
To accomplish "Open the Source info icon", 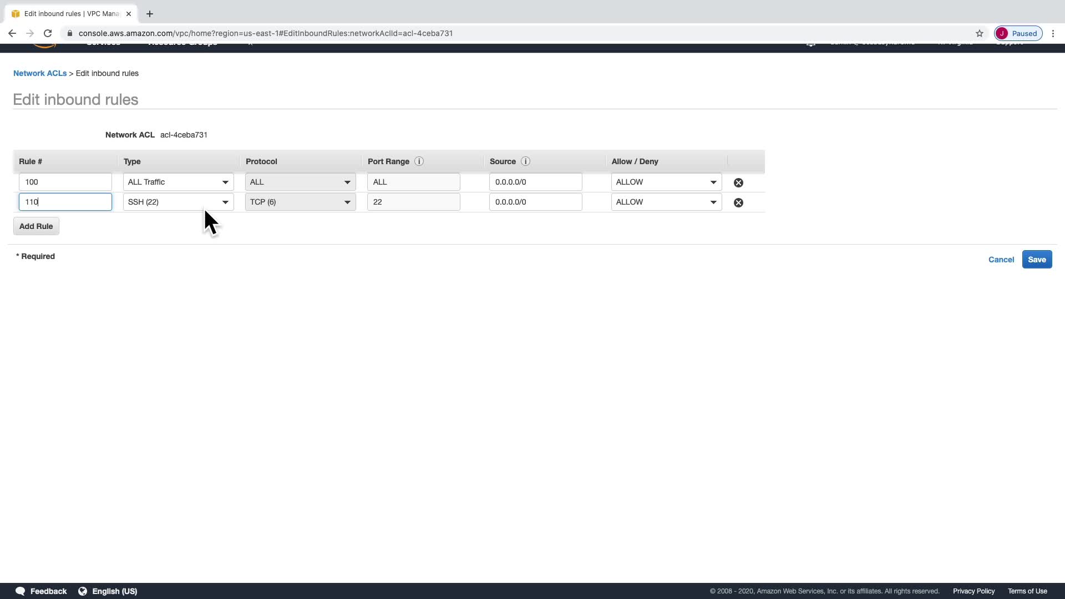I will pyautogui.click(x=525, y=161).
